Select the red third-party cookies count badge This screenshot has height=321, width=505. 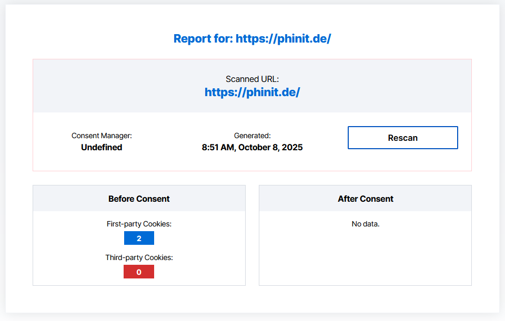[139, 272]
